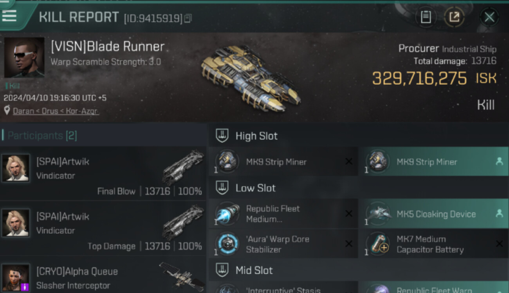
Task: Collapse the Mid Slot section
Action: click(222, 270)
